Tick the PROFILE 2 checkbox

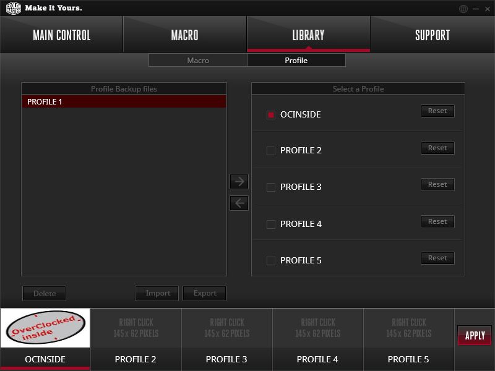click(271, 150)
